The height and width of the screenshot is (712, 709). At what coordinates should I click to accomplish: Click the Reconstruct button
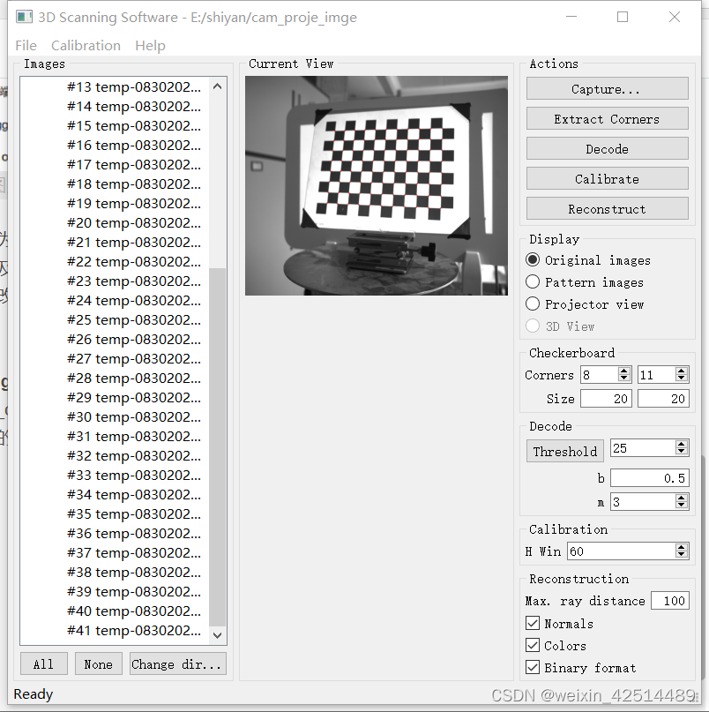coord(607,209)
